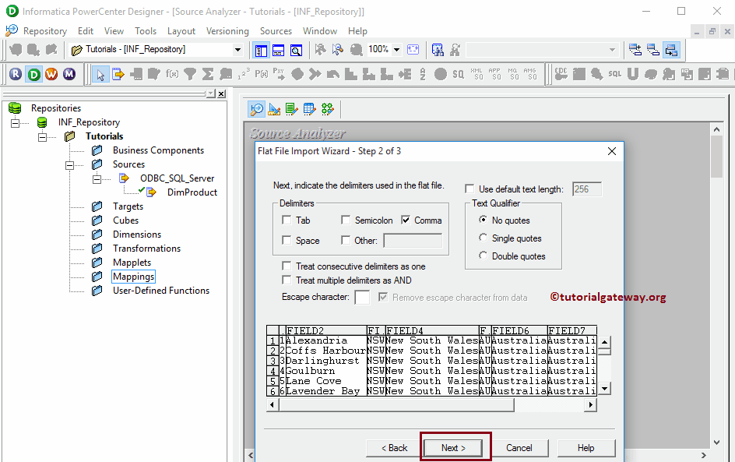Toggle the Overview window magnifier icon
Screen dimensions: 735x462
click(296, 50)
